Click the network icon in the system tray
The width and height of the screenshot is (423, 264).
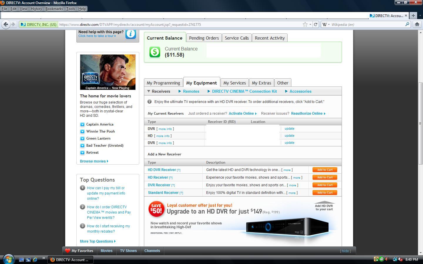click(x=395, y=259)
